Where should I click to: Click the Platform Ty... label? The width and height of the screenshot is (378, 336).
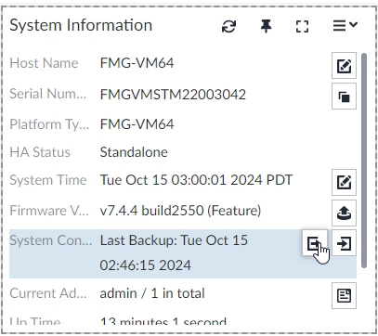[49, 124]
